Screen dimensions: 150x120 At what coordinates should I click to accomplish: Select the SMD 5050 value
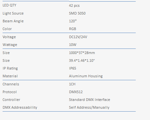pos(77,13)
